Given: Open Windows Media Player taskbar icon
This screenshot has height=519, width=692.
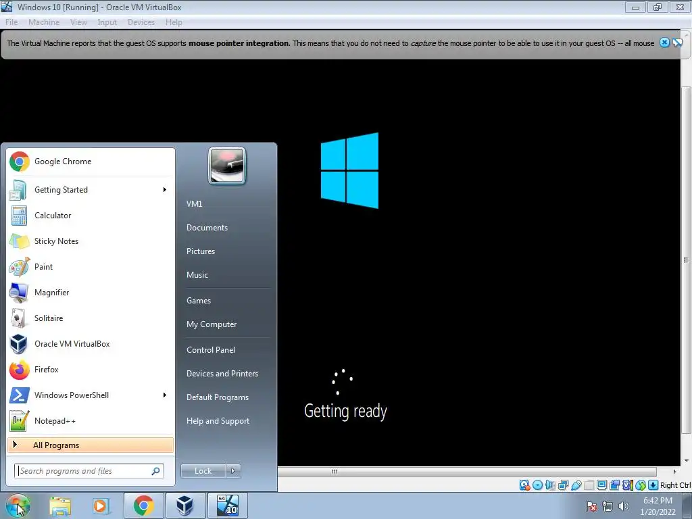Looking at the screenshot, I should click(101, 505).
